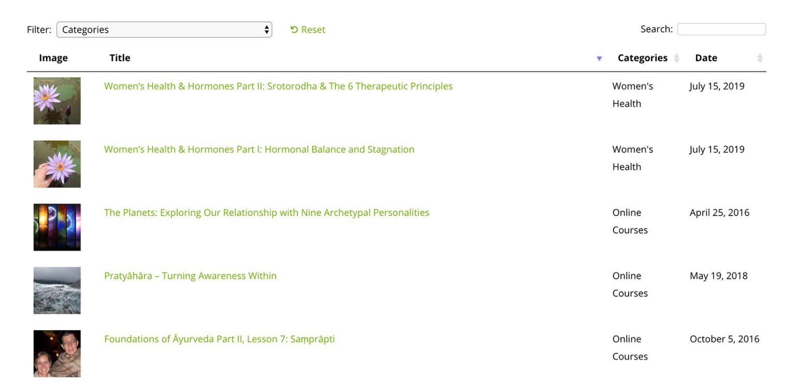Open Foundations of Āyurveda Lesson 7 article
This screenshot has height=386, width=796.
coord(219,339)
